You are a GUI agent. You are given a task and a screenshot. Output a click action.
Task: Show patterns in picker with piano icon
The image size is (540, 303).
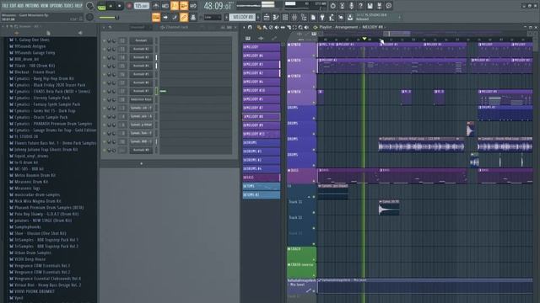coord(247,38)
